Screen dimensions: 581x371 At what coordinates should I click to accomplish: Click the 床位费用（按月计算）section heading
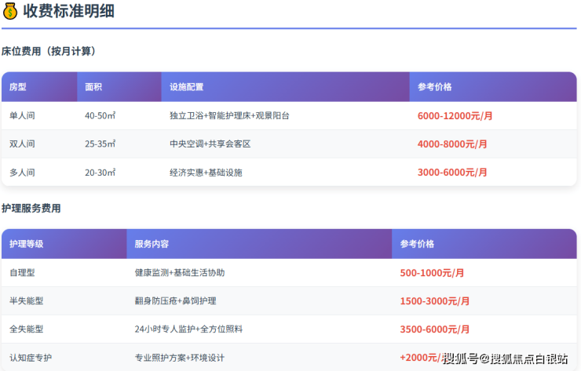[49, 51]
